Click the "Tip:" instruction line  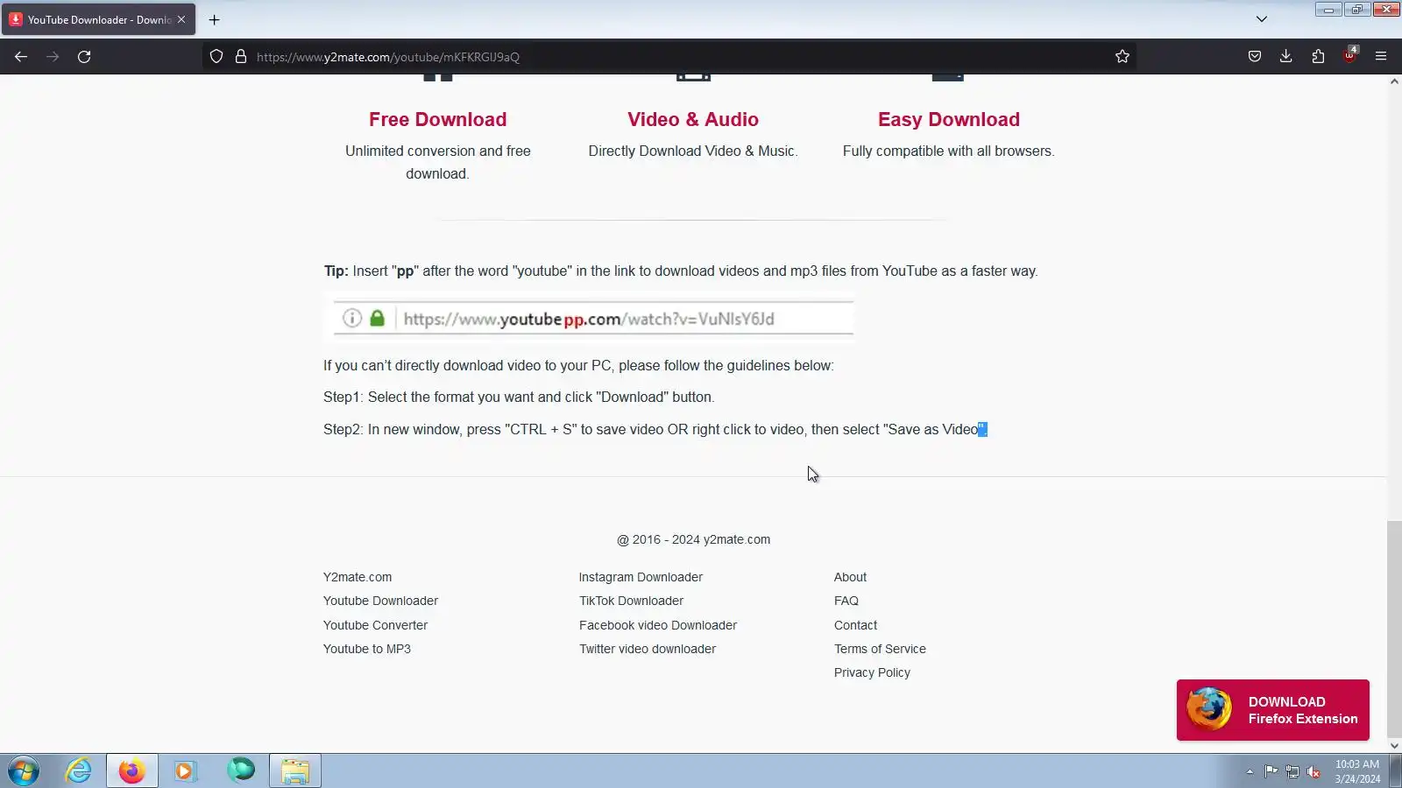681,271
